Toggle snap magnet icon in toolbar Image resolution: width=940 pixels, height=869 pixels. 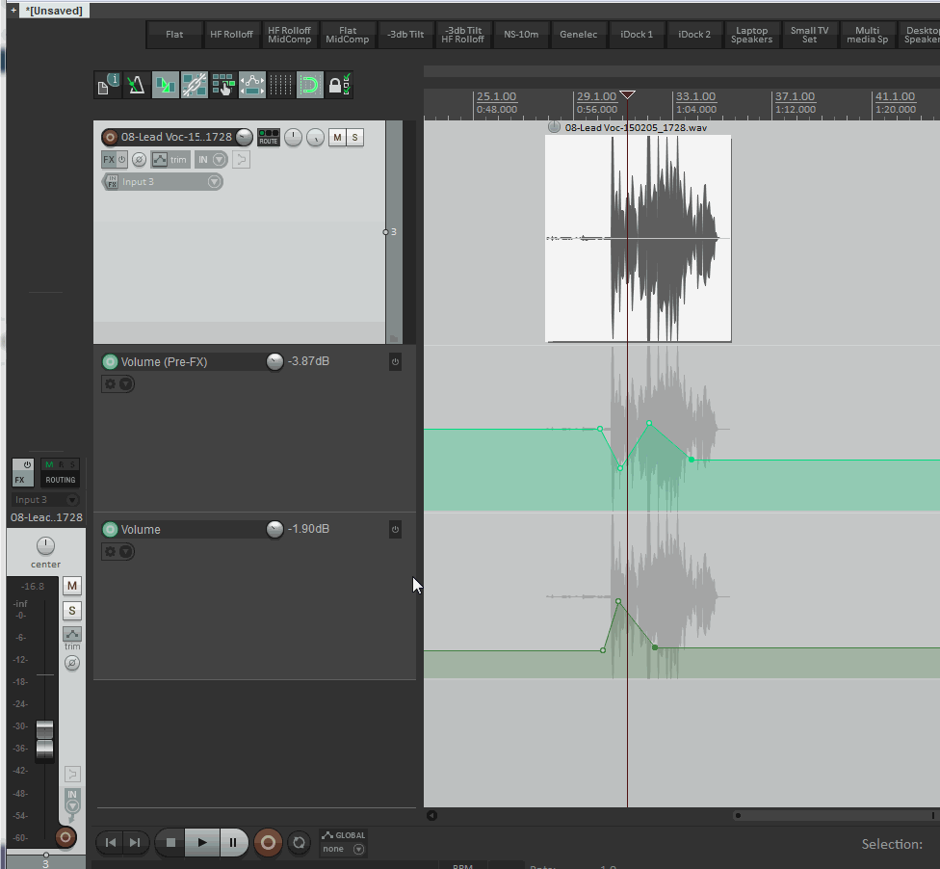pyautogui.click(x=309, y=85)
